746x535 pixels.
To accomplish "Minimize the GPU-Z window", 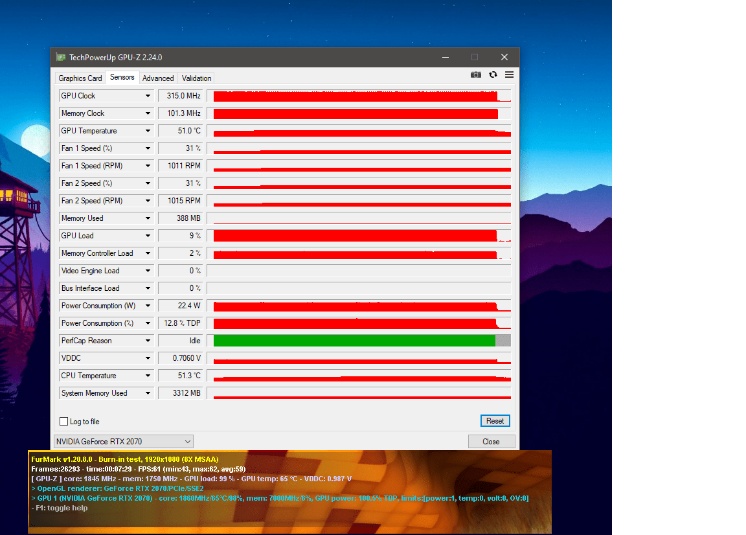I will click(x=446, y=57).
